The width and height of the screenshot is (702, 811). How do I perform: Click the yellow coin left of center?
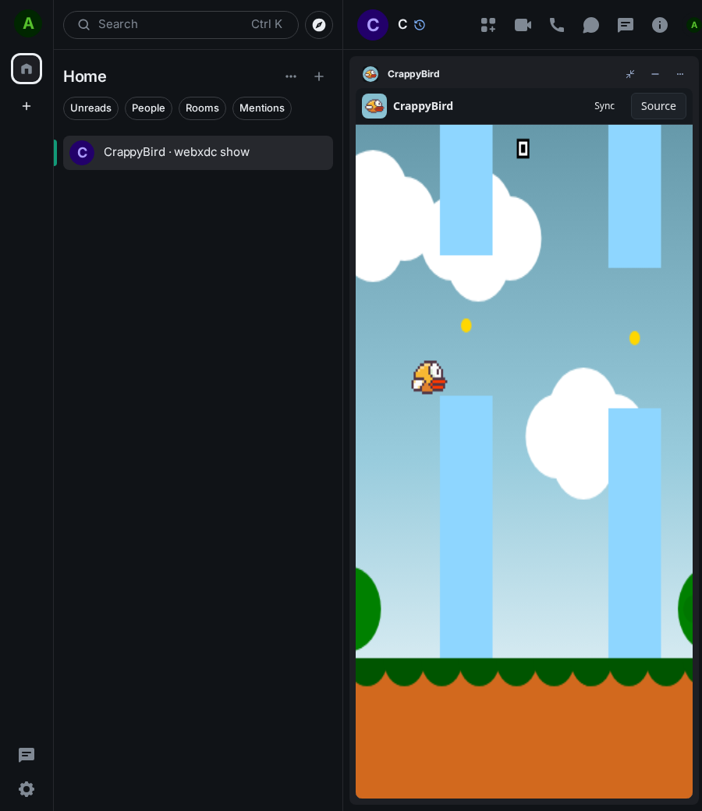click(x=466, y=325)
